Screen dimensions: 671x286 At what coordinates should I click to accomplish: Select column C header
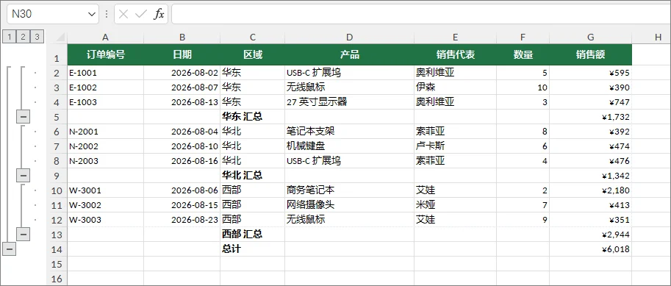point(253,37)
